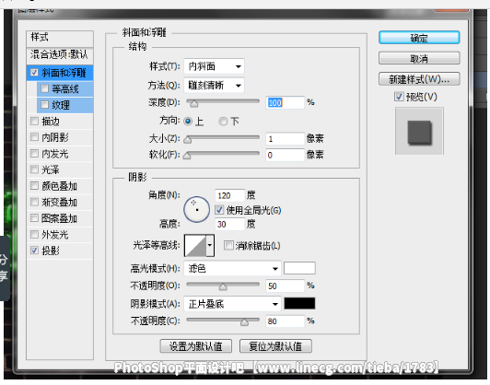The image size is (490, 385).
Task: Enable the 光泽 checkbox
Action: 34,169
